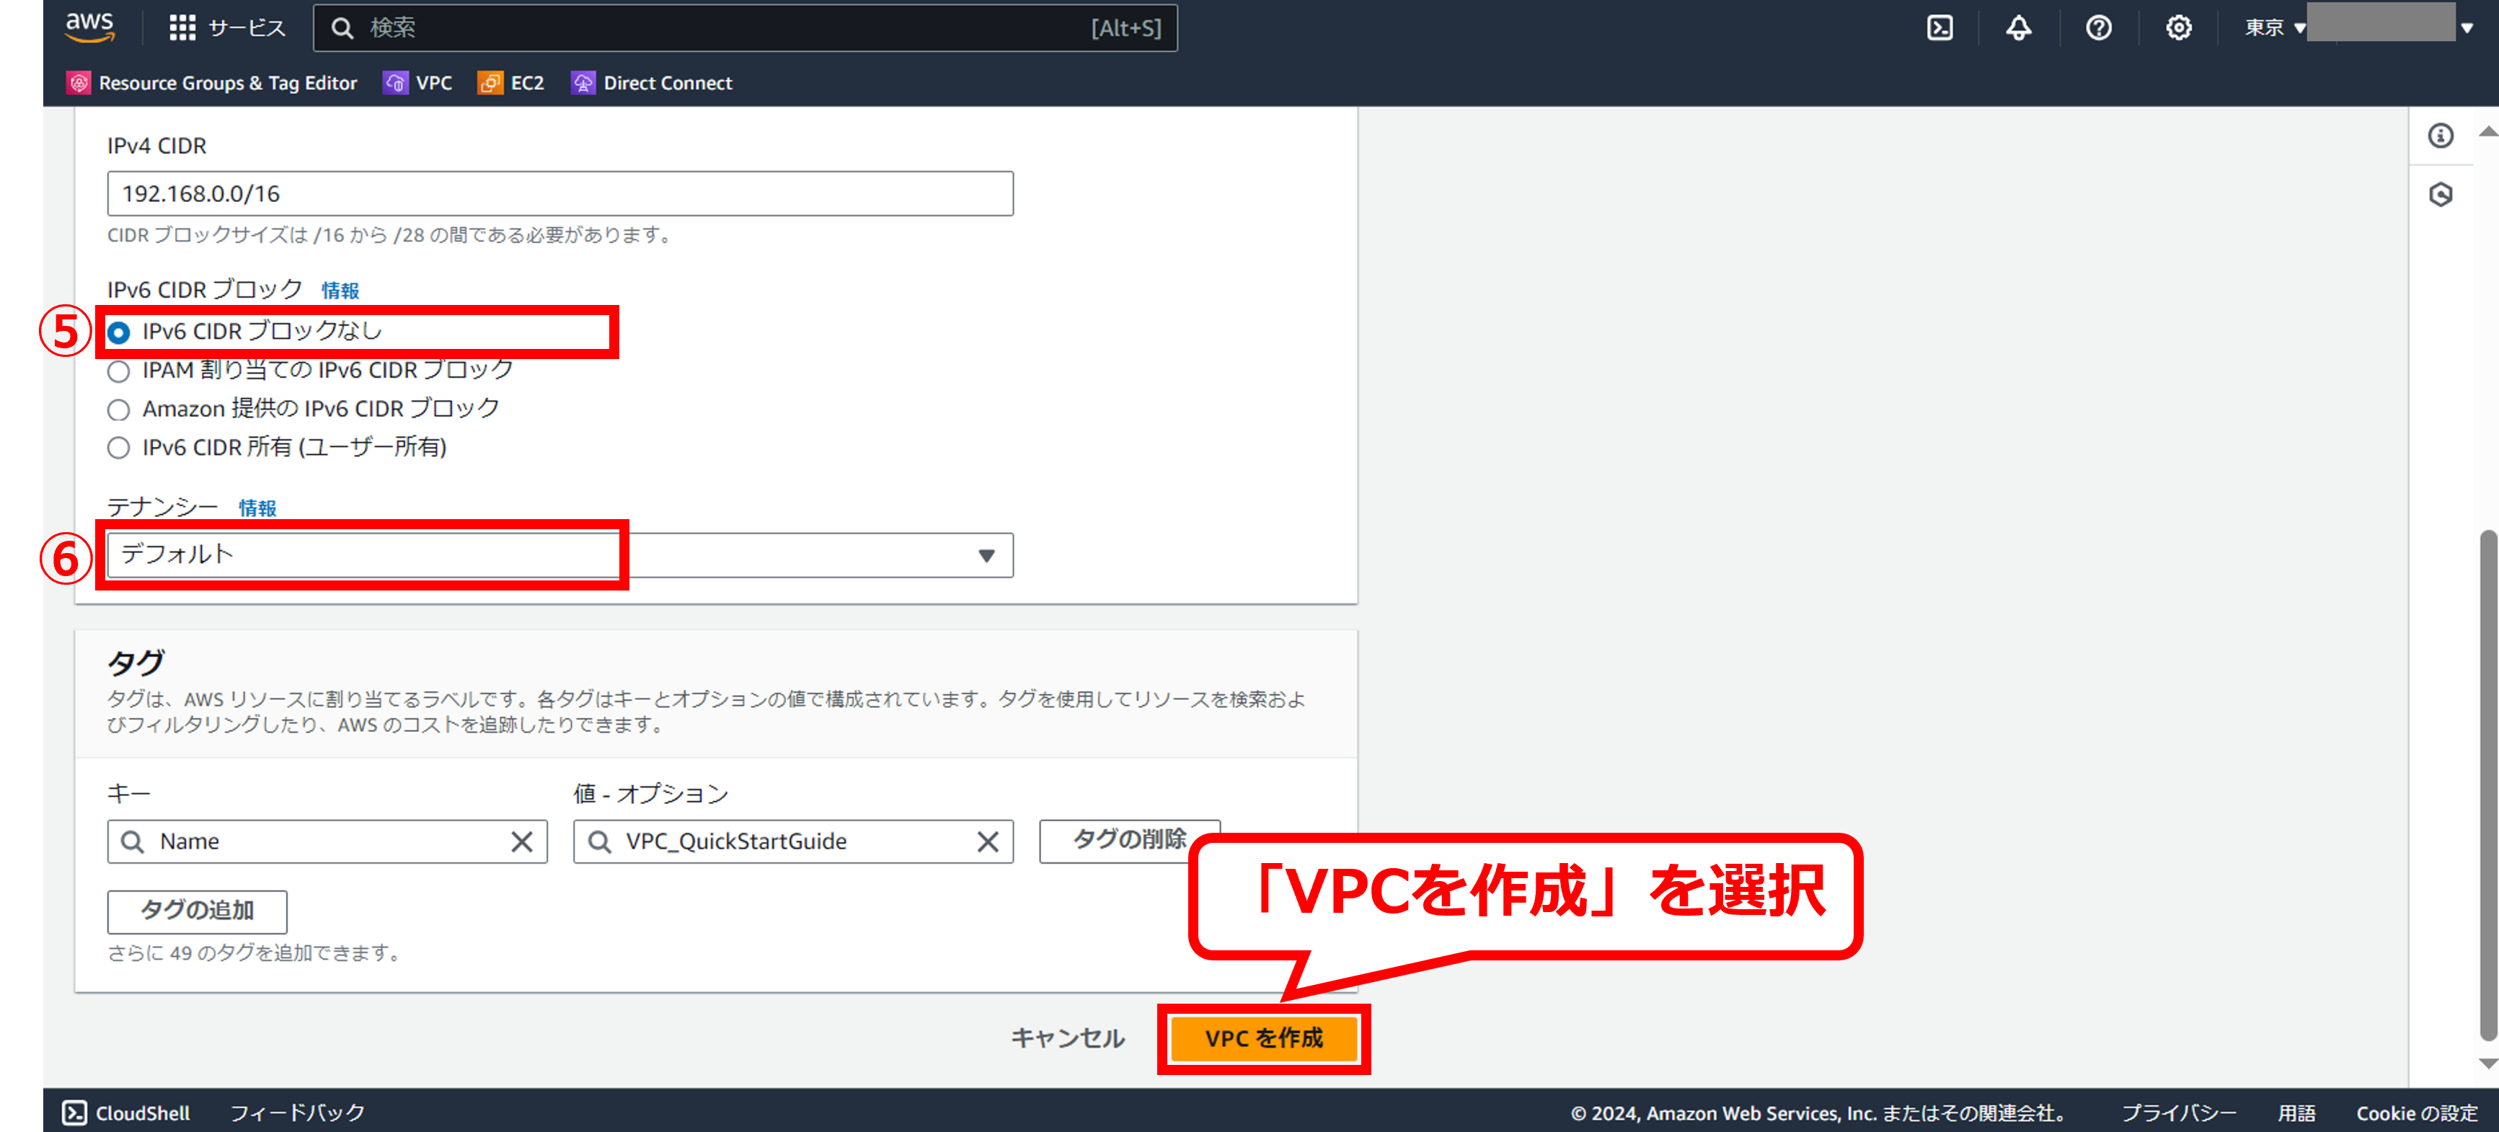
Task: Clear the VPC_QuickStartGuide tag value
Action: tap(988, 842)
